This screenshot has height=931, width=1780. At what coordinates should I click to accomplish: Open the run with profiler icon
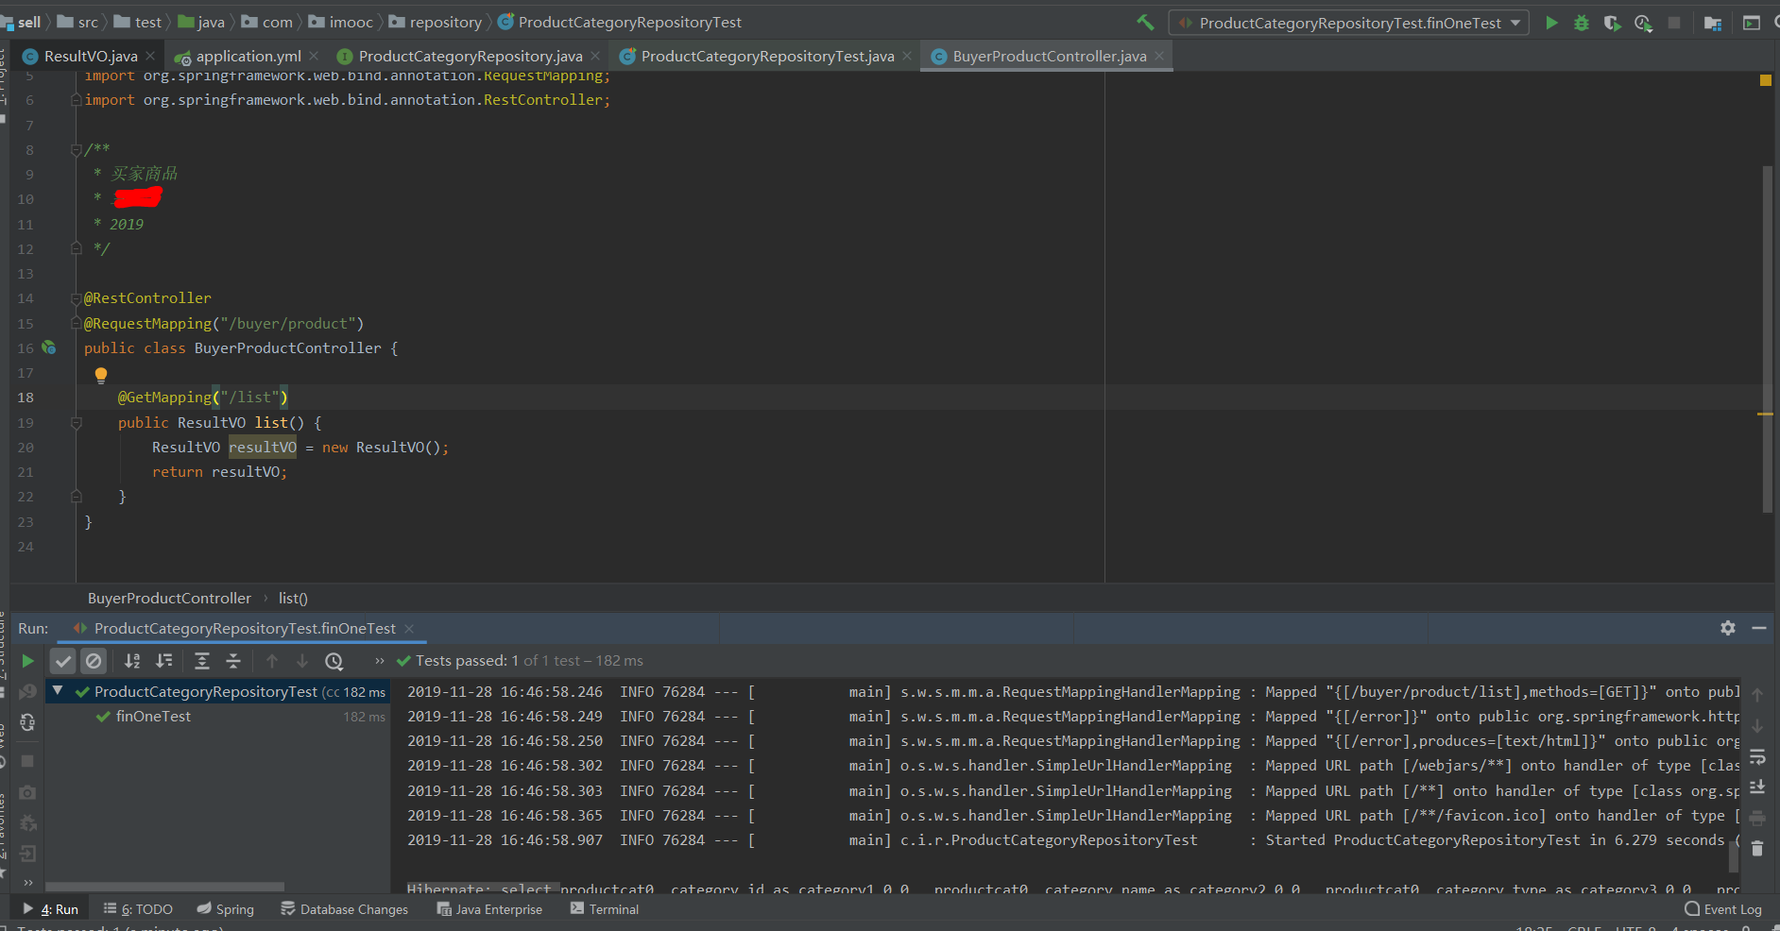[1643, 23]
